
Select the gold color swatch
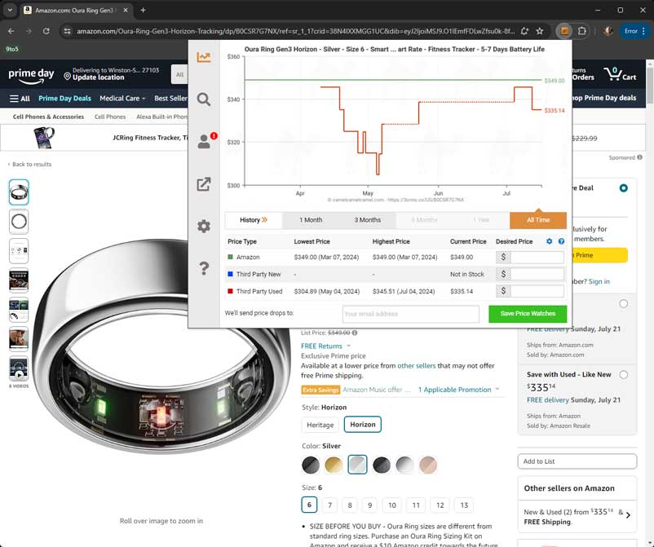[334, 465]
